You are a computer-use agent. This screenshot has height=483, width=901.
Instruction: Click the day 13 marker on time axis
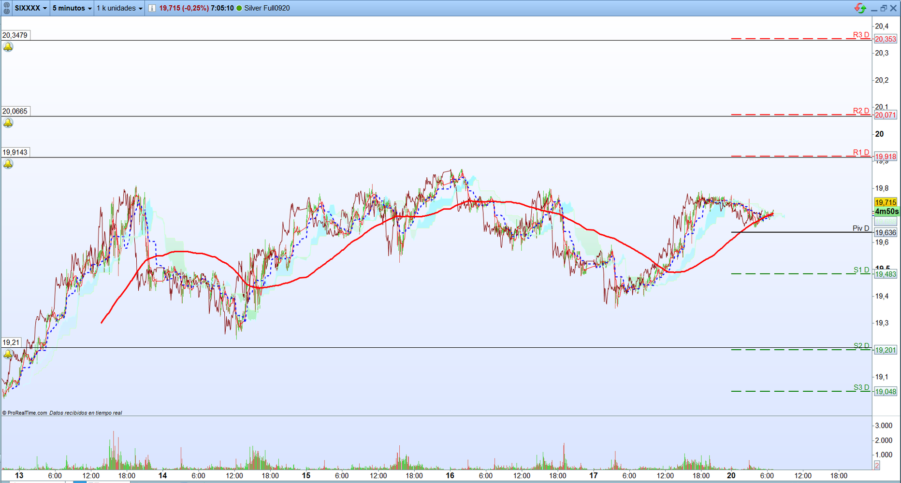[19, 475]
